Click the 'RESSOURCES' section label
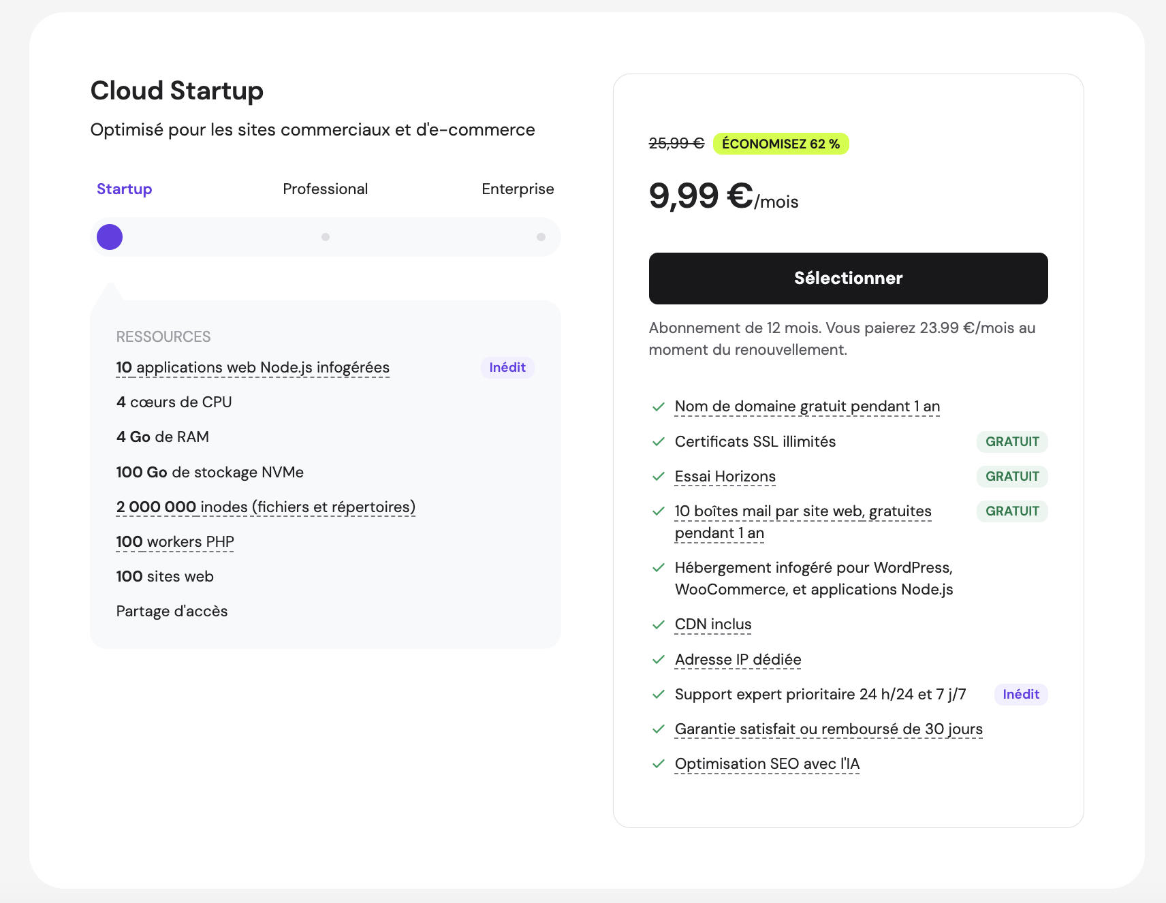The height and width of the screenshot is (903, 1166). coord(163,337)
